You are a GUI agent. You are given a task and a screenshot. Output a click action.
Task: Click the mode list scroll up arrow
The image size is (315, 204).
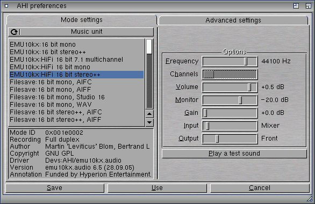tap(149, 114)
